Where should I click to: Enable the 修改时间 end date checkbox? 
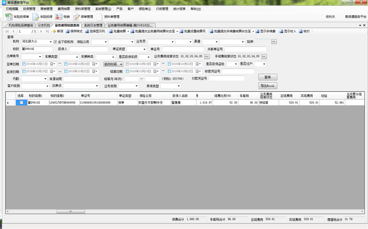tap(169, 64)
